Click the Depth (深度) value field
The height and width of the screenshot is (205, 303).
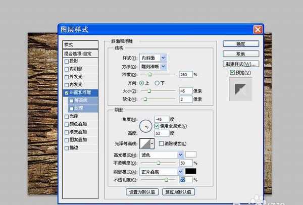pos(185,74)
